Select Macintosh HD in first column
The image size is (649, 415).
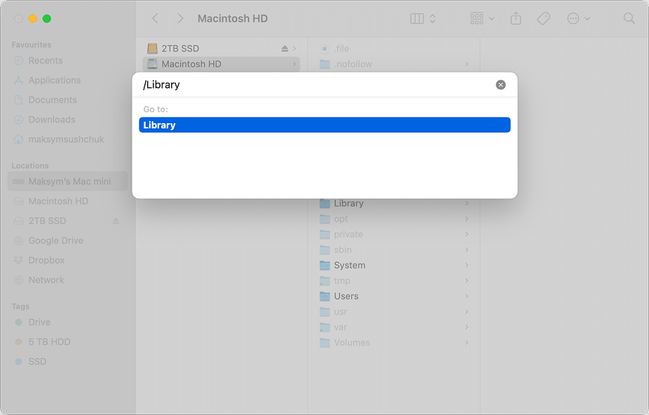pos(221,64)
